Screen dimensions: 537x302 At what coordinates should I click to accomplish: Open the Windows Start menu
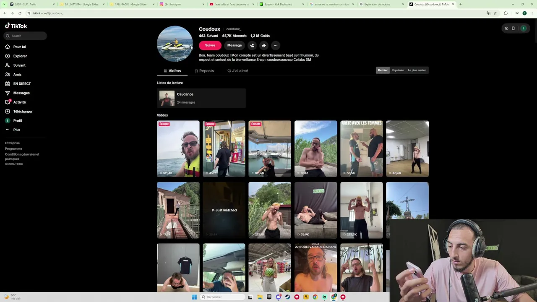tap(194, 297)
